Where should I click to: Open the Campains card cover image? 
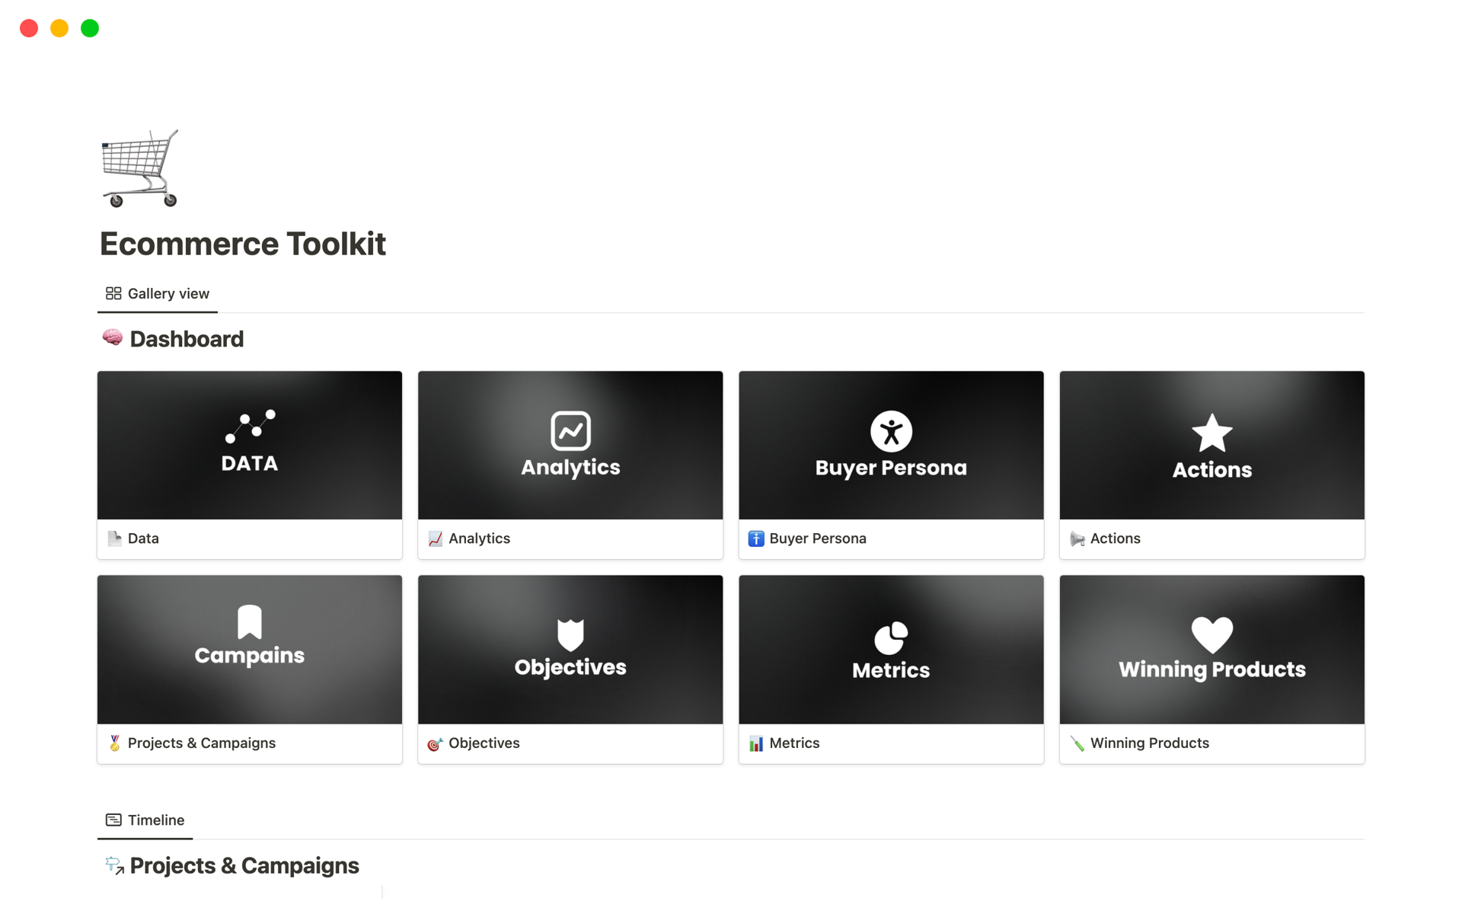[x=249, y=649]
